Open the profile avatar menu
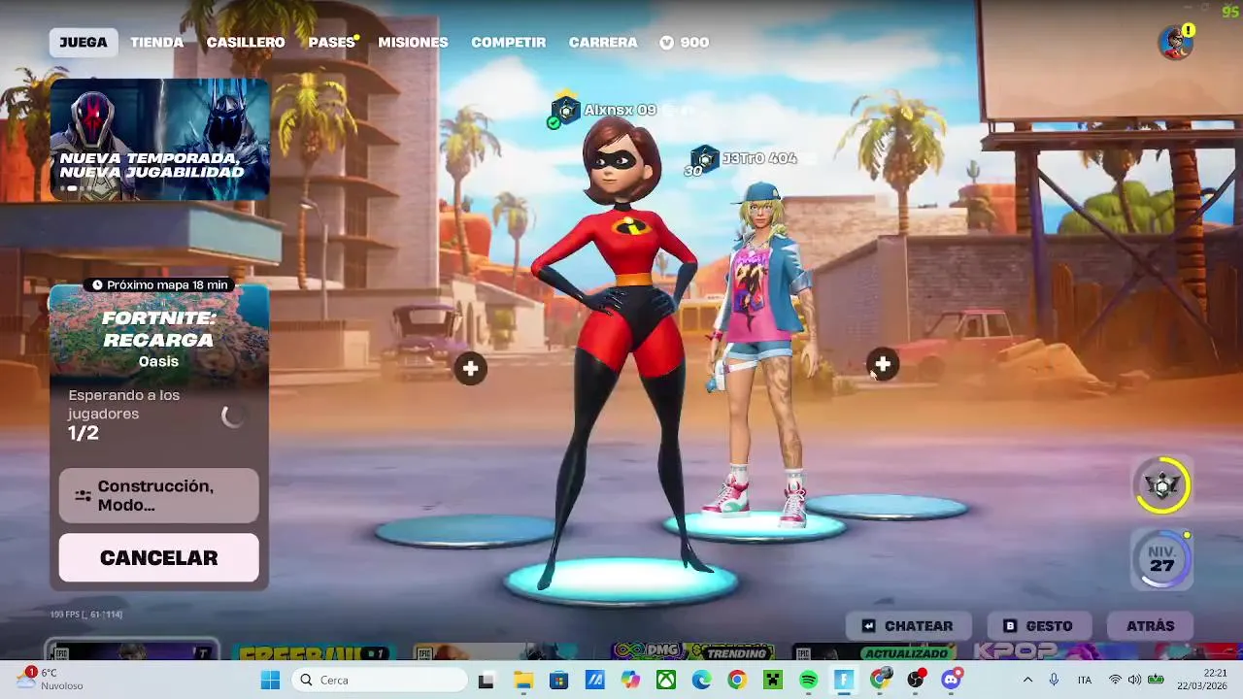The width and height of the screenshot is (1243, 699). point(1175,43)
